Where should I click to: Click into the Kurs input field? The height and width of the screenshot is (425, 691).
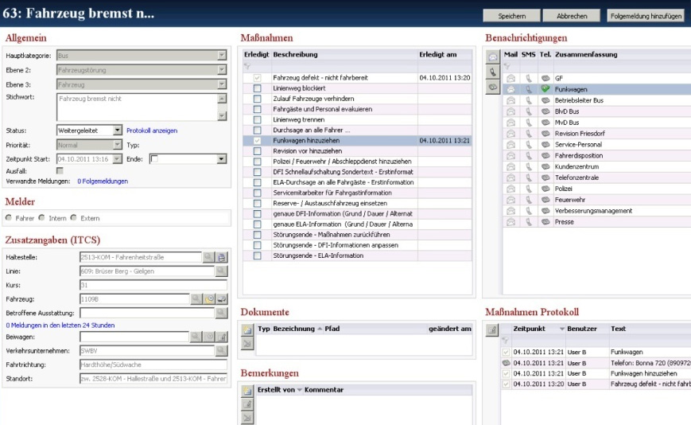[153, 285]
